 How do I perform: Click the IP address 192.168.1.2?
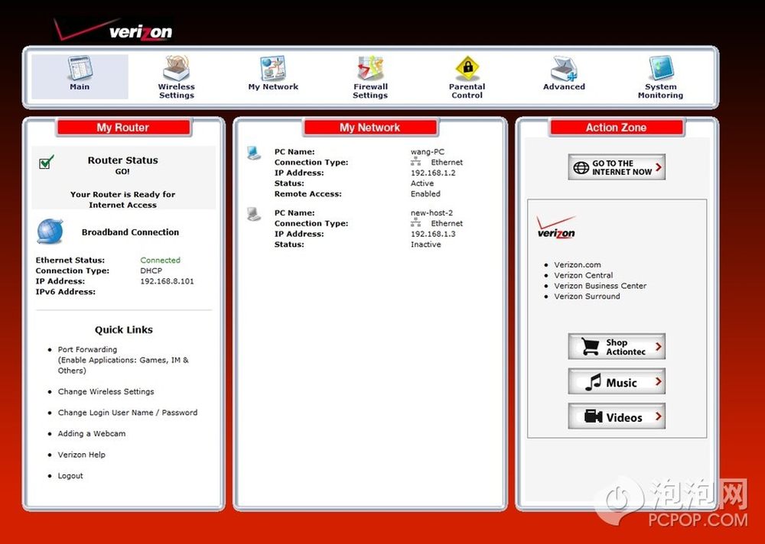433,173
